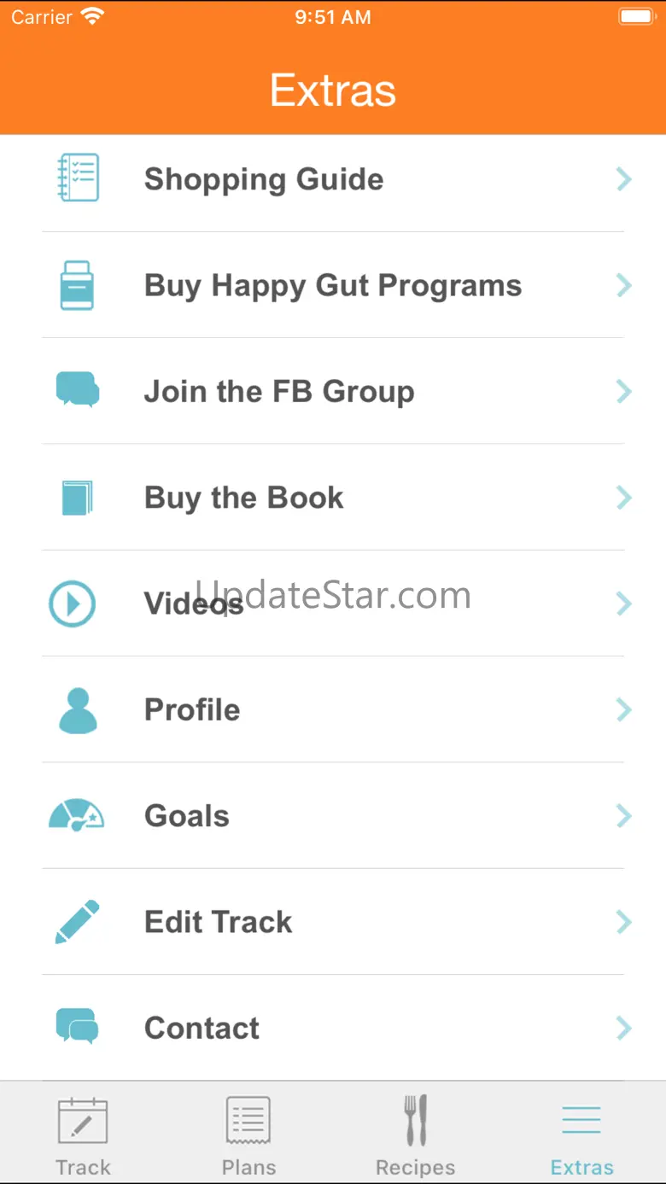Go to the Recipes tab
This screenshot has width=666, height=1184.
tap(416, 1135)
